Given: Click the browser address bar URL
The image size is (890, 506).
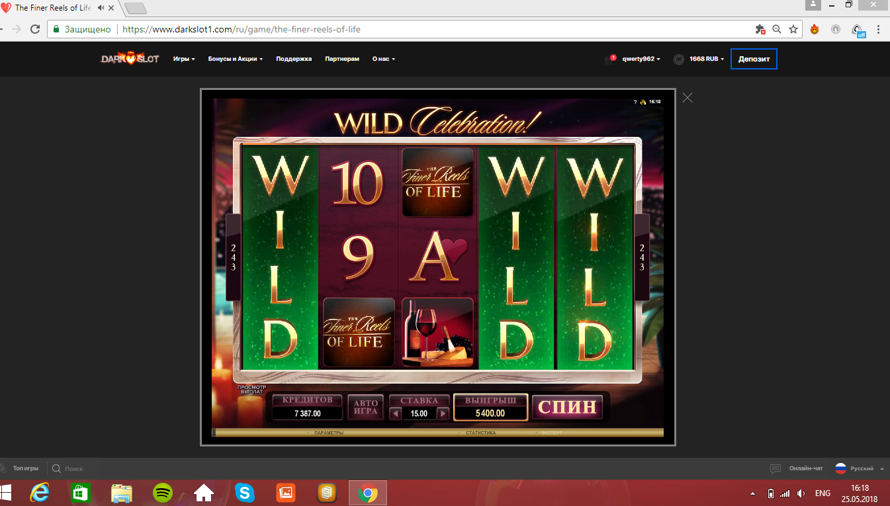Looking at the screenshot, I should point(242,29).
